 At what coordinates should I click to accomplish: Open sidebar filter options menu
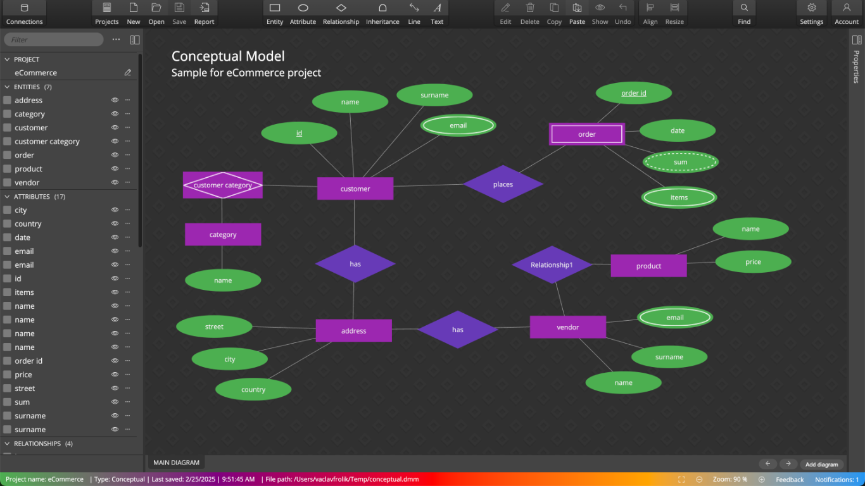point(116,39)
